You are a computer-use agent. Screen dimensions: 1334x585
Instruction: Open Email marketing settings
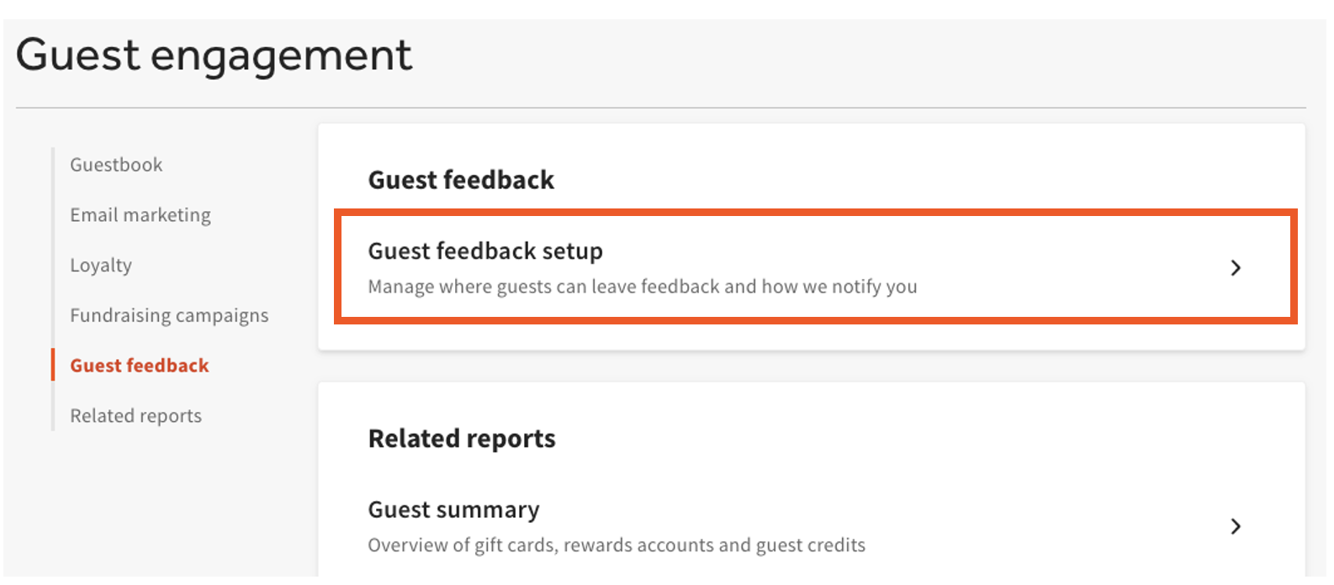tap(140, 215)
